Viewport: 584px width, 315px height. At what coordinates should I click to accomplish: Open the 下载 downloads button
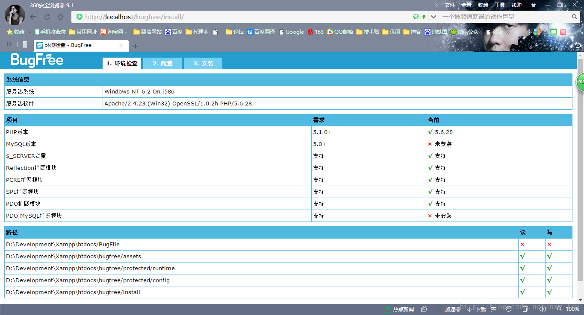(x=477, y=309)
